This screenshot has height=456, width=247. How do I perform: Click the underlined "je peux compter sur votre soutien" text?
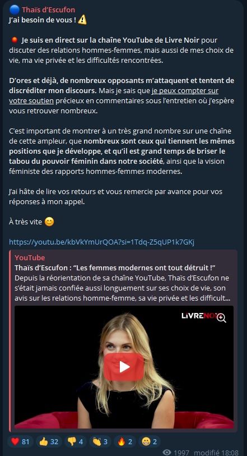pos(114,96)
